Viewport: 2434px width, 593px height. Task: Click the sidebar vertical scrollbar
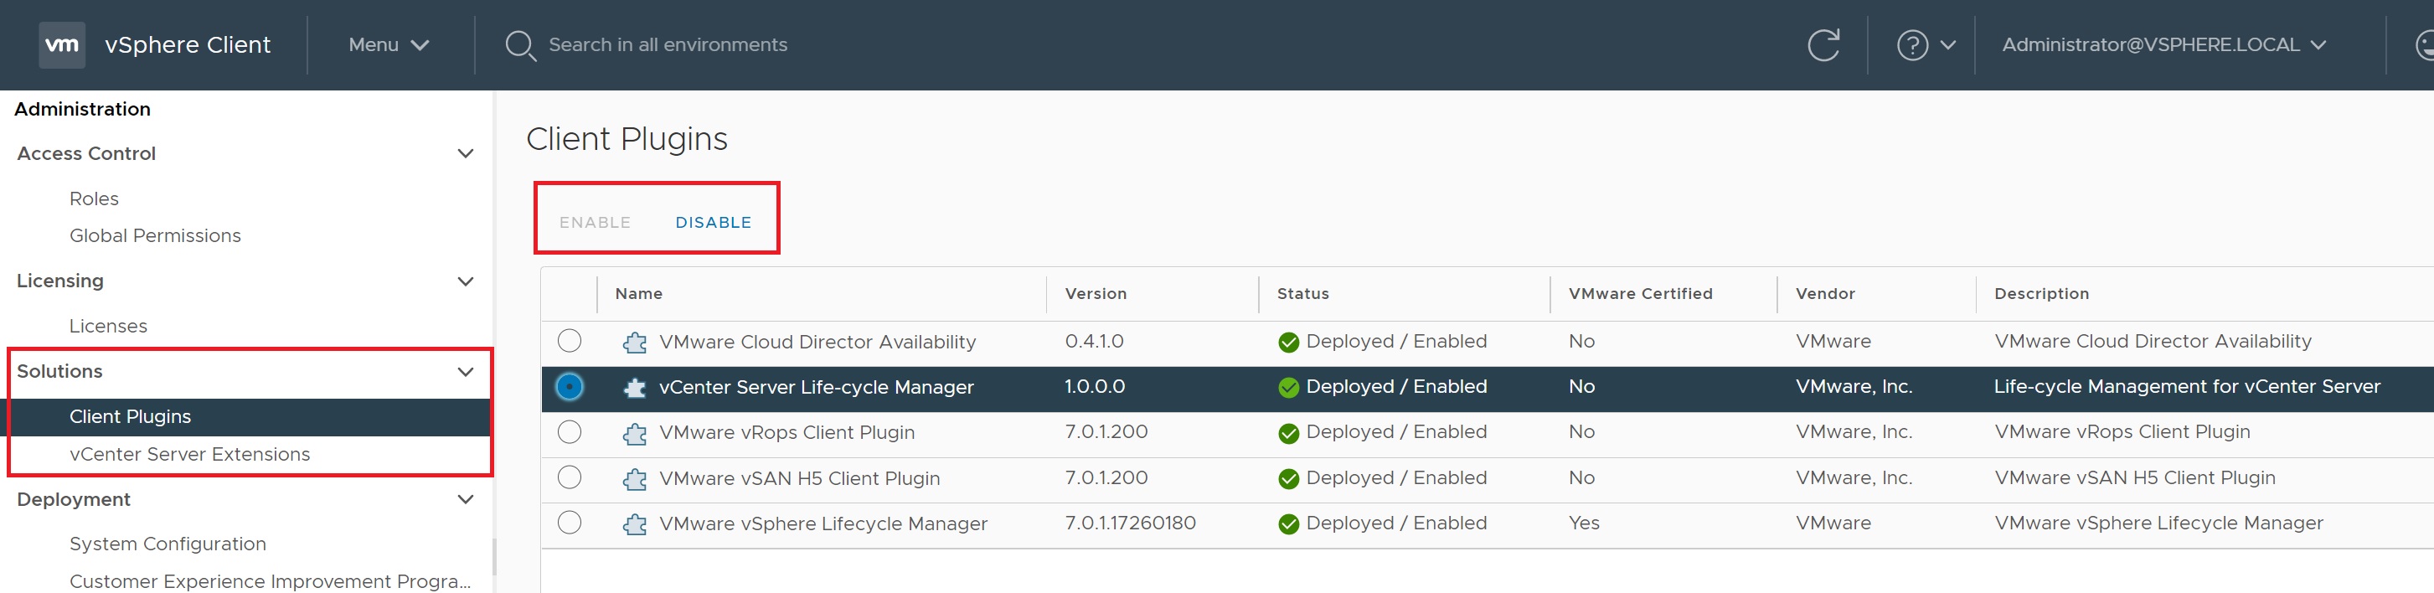point(493,557)
